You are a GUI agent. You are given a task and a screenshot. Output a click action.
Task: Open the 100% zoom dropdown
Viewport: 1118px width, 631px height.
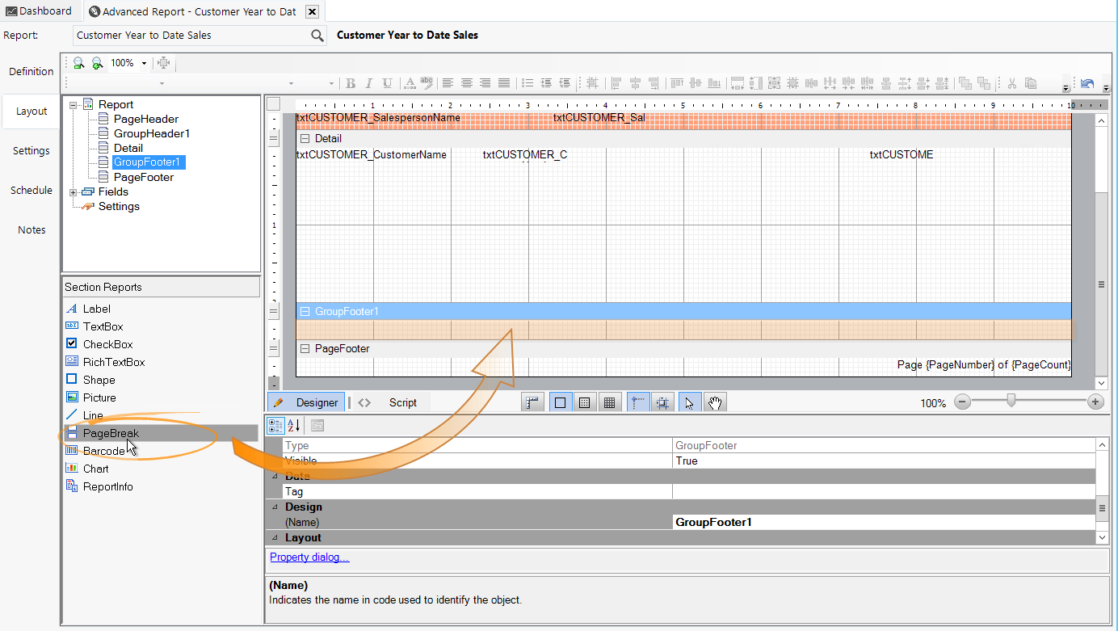pyautogui.click(x=144, y=63)
